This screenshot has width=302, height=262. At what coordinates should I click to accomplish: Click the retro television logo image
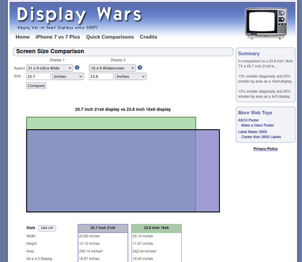click(x=266, y=24)
